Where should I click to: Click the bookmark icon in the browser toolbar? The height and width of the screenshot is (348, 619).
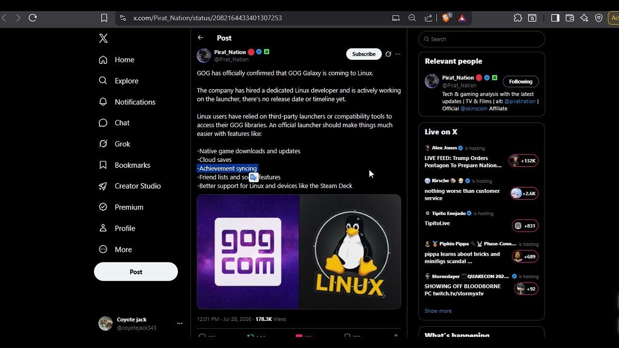click(104, 18)
